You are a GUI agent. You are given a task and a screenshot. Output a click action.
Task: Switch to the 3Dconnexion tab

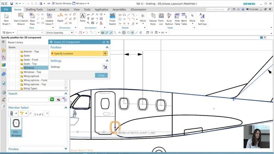(x=138, y=9)
